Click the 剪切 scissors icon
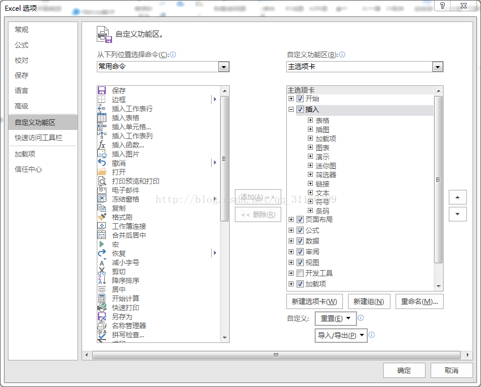 point(102,271)
